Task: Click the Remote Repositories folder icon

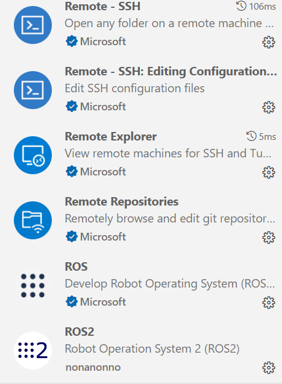Action: tap(33, 221)
